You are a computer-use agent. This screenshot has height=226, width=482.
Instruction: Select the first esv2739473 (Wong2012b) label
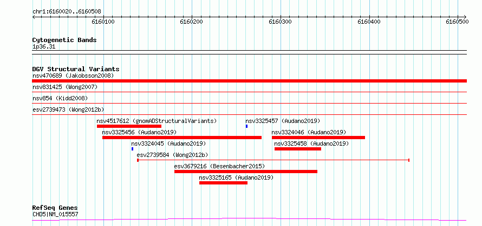tap(68, 109)
